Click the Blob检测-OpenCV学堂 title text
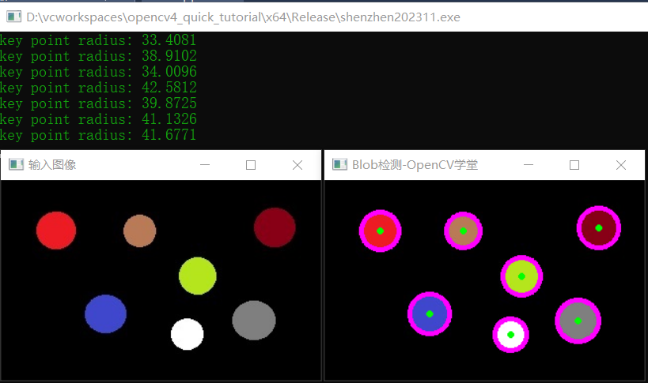This screenshot has width=648, height=383. coord(415,165)
